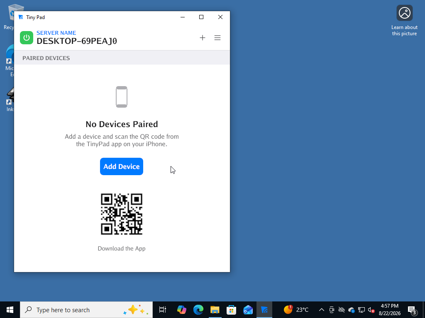Open the hamburger menu in Tiny Pad
Screen dimensions: 425x318
[x=217, y=38]
